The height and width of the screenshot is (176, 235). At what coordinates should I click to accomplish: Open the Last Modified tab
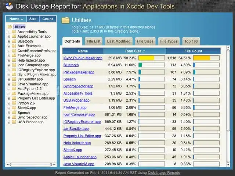[119, 41]
